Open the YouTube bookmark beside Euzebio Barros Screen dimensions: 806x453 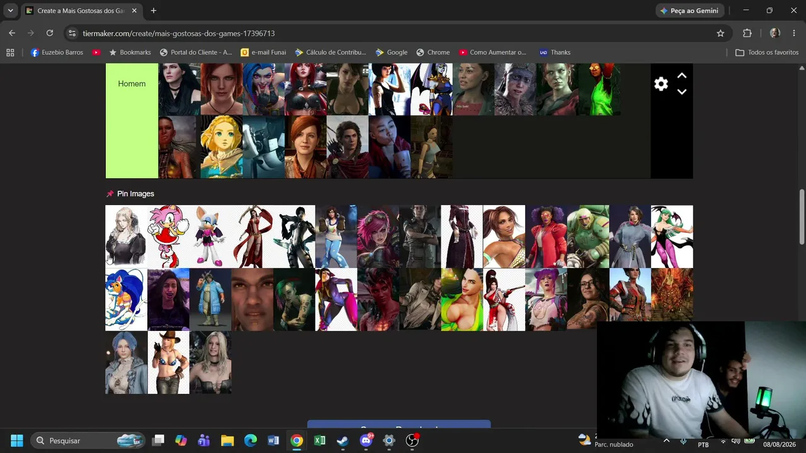pyautogui.click(x=96, y=52)
